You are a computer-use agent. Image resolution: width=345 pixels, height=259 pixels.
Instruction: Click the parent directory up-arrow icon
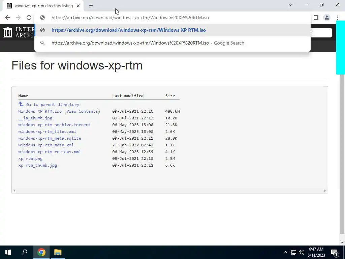tap(21, 104)
